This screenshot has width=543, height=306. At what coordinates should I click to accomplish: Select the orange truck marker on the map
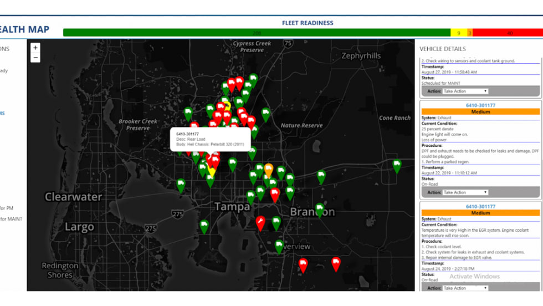click(x=269, y=169)
